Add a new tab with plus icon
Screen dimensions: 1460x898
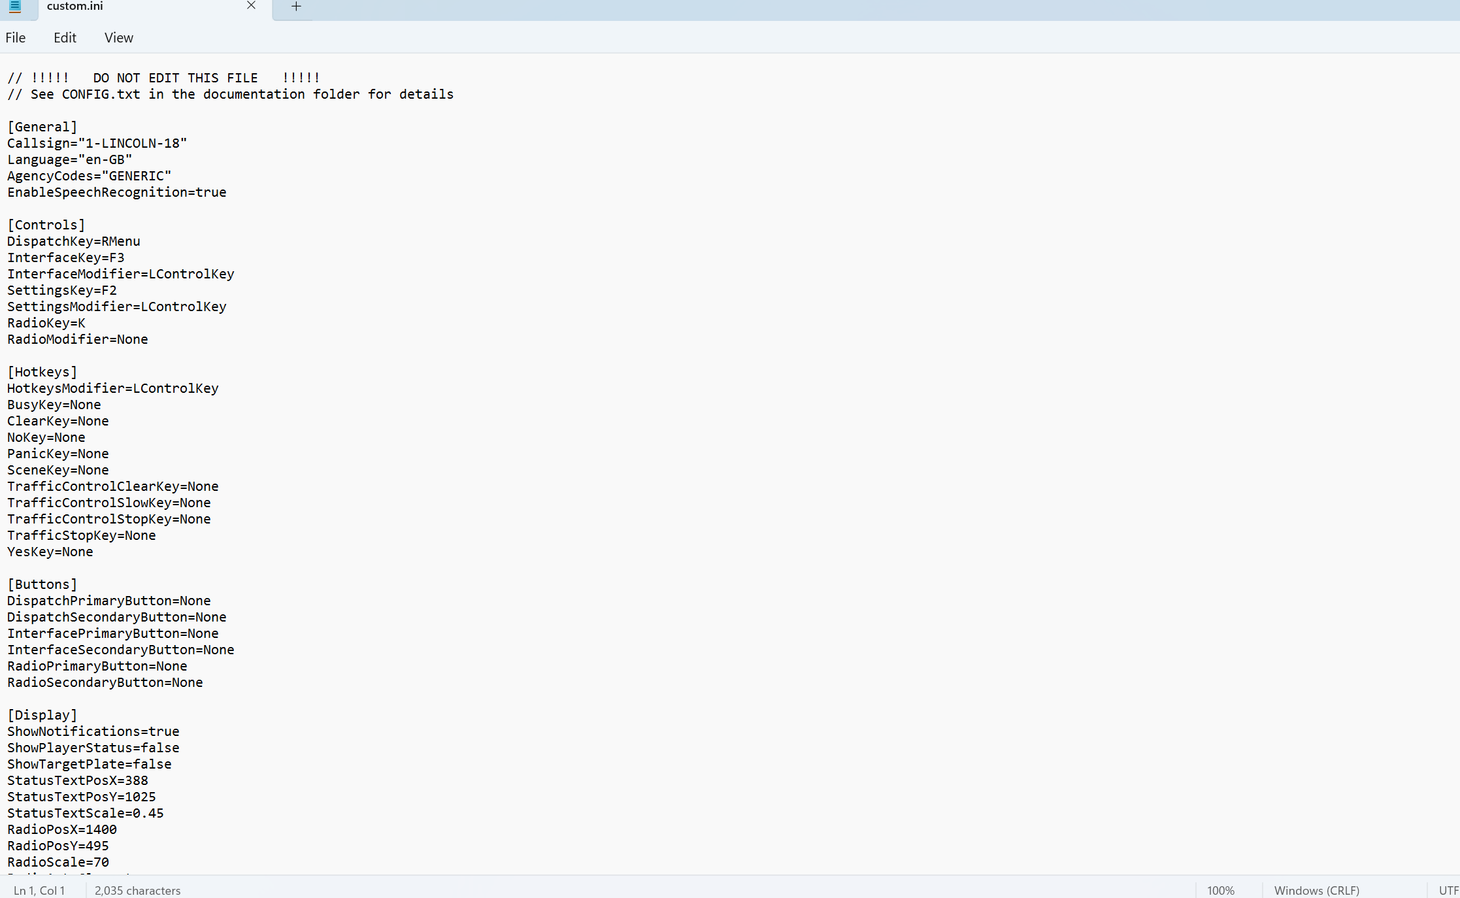296,7
